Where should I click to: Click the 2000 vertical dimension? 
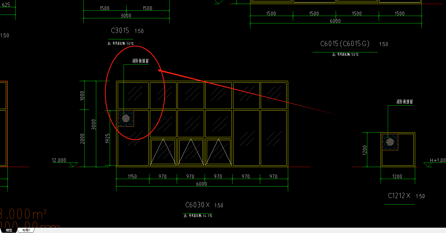[x=82, y=139]
